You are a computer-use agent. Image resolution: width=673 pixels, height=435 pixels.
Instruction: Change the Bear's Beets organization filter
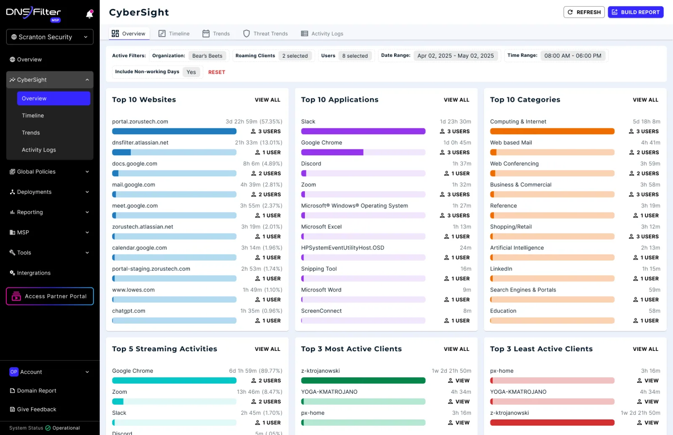[207, 56]
